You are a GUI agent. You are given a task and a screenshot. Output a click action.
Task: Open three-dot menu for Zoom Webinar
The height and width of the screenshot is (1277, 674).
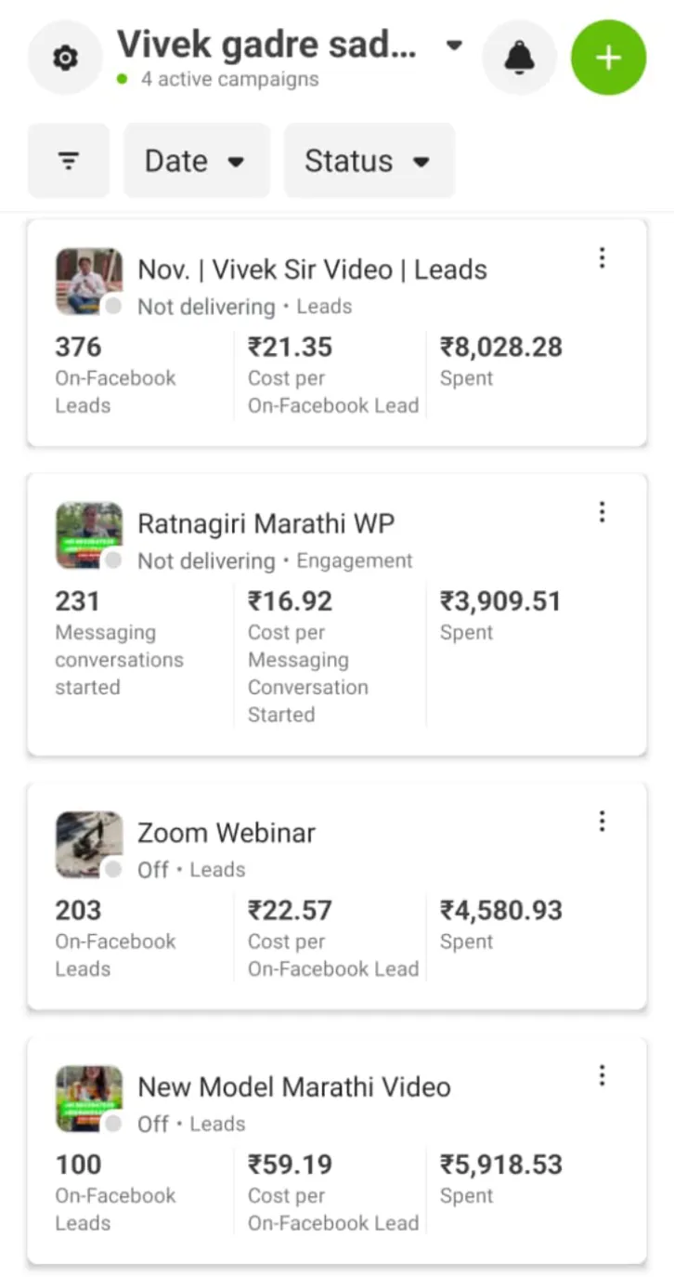point(602,822)
